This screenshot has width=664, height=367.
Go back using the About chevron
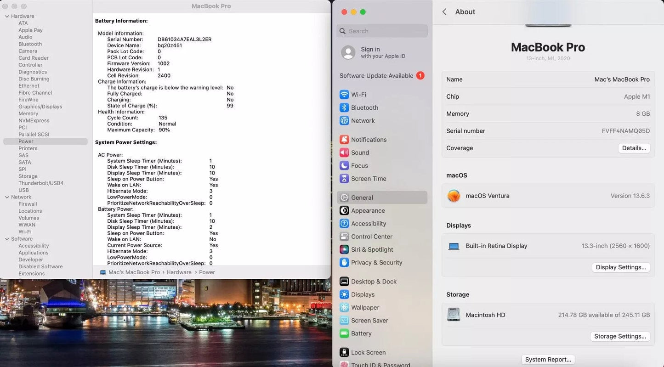(x=444, y=12)
